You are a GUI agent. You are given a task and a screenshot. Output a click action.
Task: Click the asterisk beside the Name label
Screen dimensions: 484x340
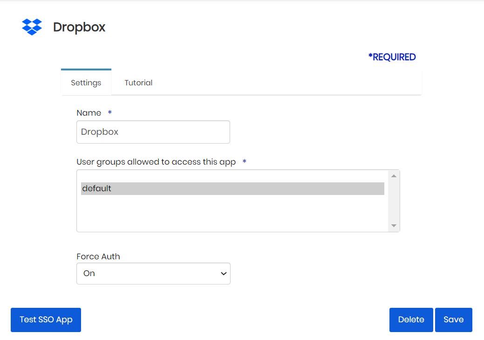[110, 113]
